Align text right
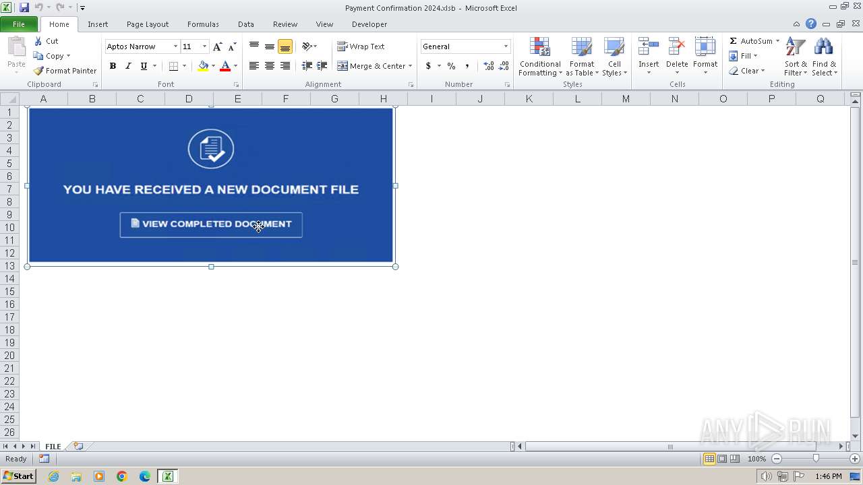 285,66
